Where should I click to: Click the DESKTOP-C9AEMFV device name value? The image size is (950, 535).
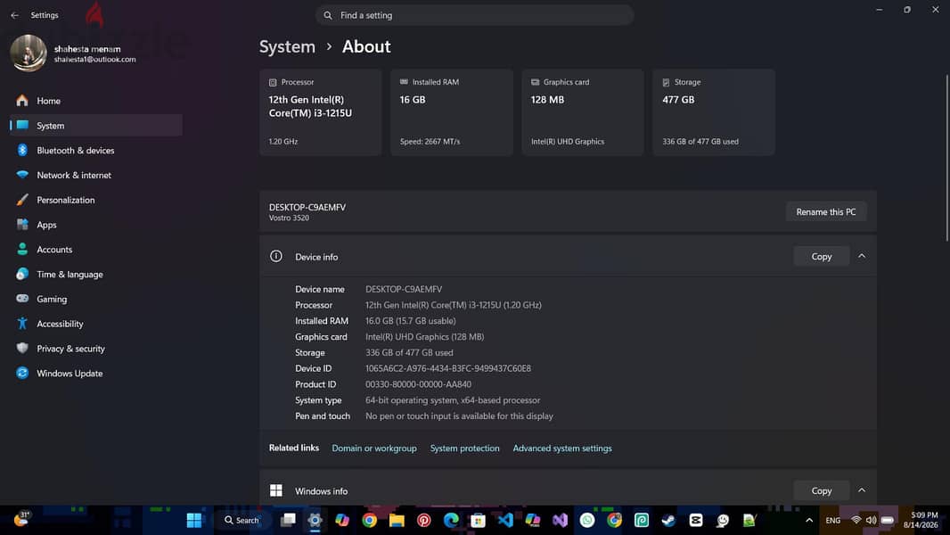point(404,289)
